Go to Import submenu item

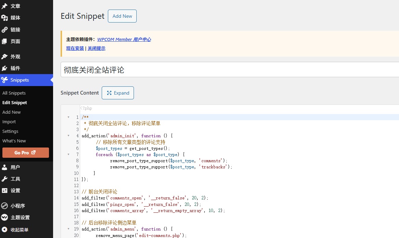(9, 122)
